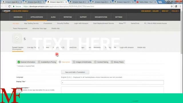Click the Short description text area

[112, 90]
